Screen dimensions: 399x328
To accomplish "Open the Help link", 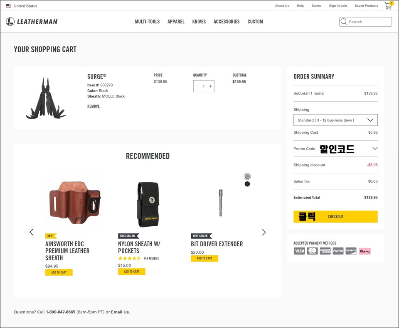I will [300, 5].
